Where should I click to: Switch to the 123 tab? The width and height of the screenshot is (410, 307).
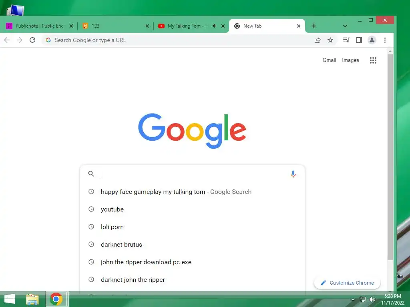[x=115, y=26]
